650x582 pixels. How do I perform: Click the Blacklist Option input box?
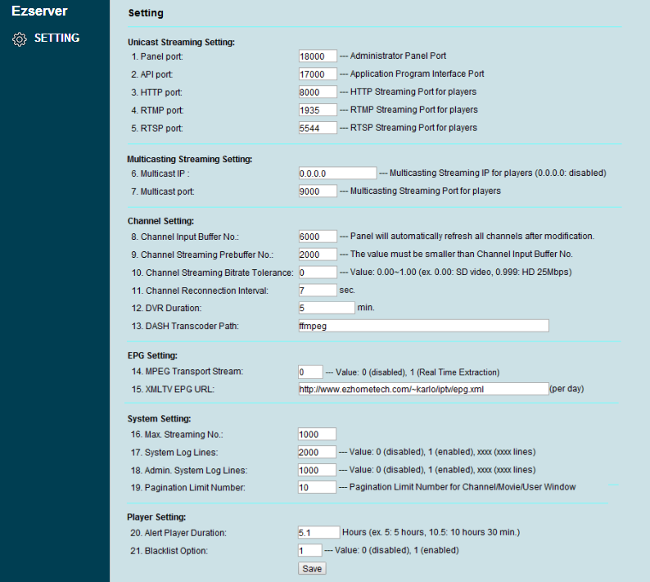[309, 550]
